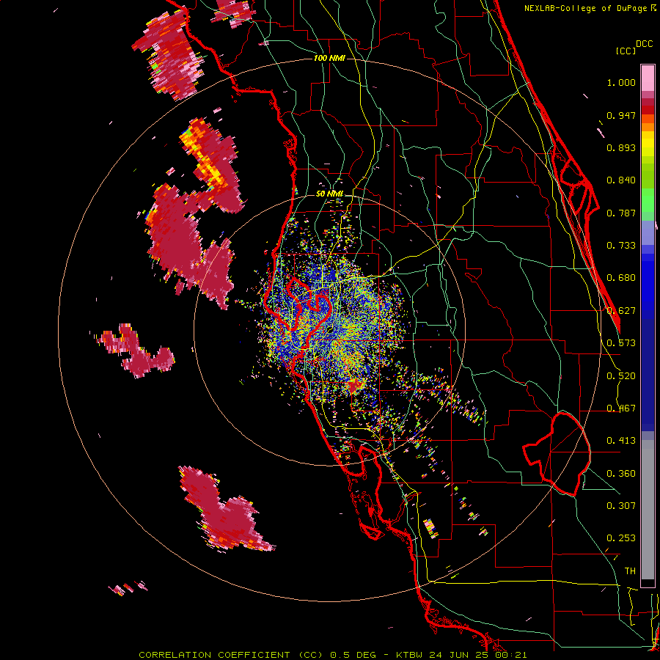This screenshot has width=660, height=660.
Task: Select the 0.467 scale value
Action: (621, 408)
